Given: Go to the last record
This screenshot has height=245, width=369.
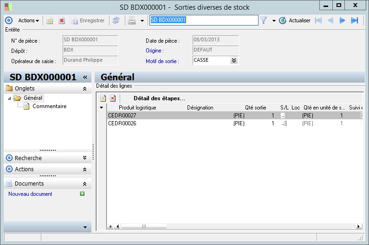Looking at the screenshot, I should tap(355, 20).
